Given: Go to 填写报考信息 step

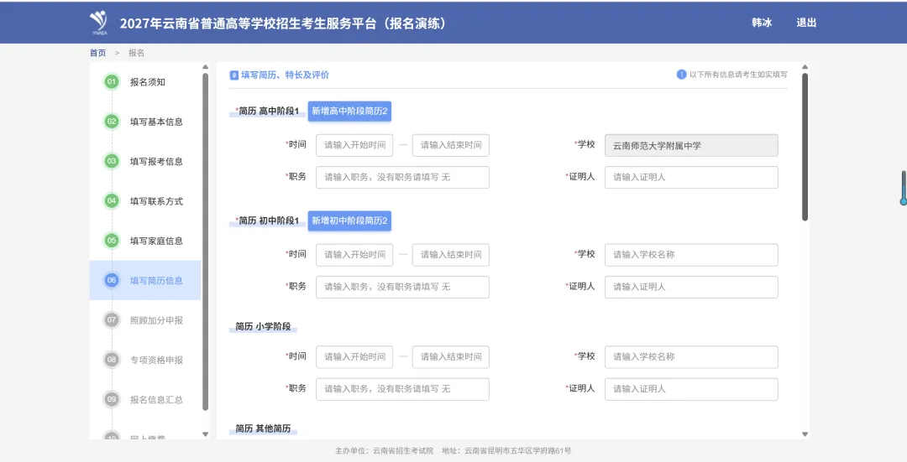Looking at the screenshot, I should pyautogui.click(x=156, y=162).
